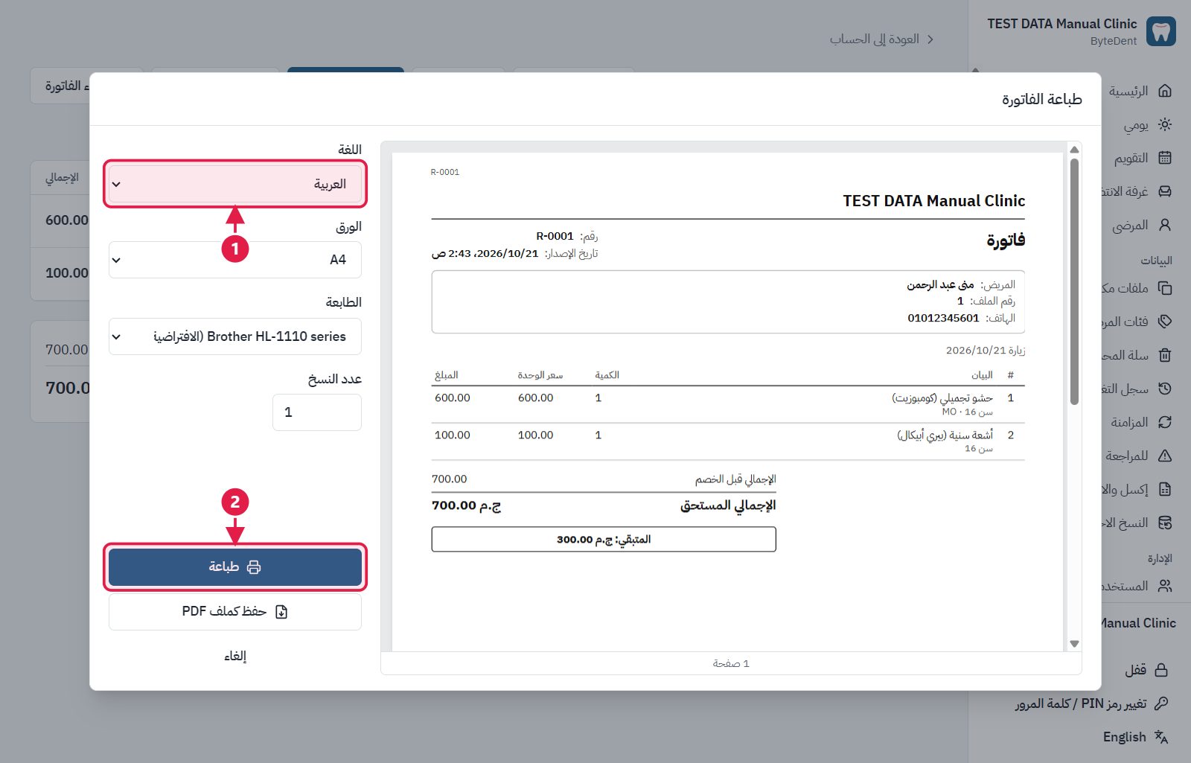
Task: Click the key icon for changing PIN
Action: pyautogui.click(x=1161, y=703)
